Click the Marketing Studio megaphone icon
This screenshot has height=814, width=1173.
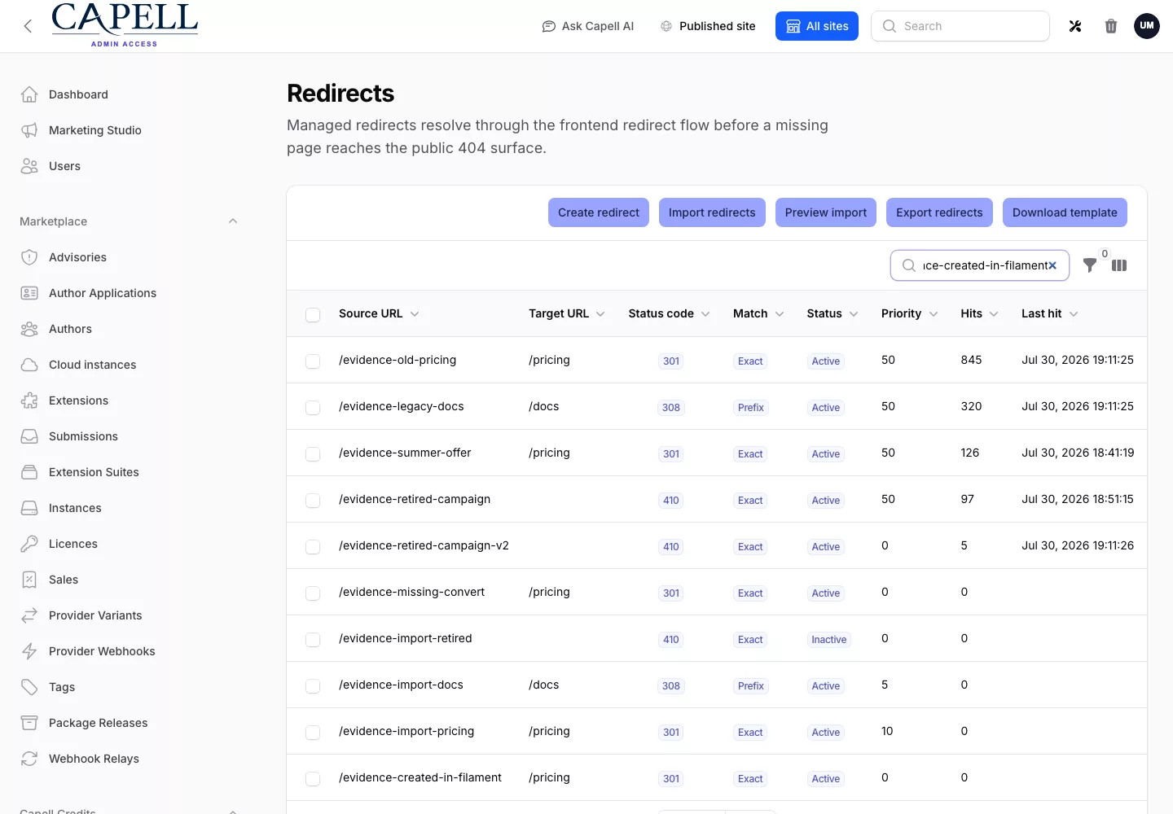pyautogui.click(x=29, y=130)
